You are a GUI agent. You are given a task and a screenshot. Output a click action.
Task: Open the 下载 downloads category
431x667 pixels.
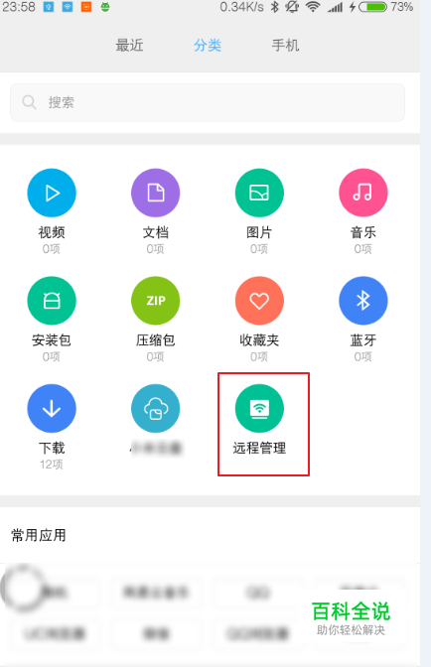coord(52,408)
